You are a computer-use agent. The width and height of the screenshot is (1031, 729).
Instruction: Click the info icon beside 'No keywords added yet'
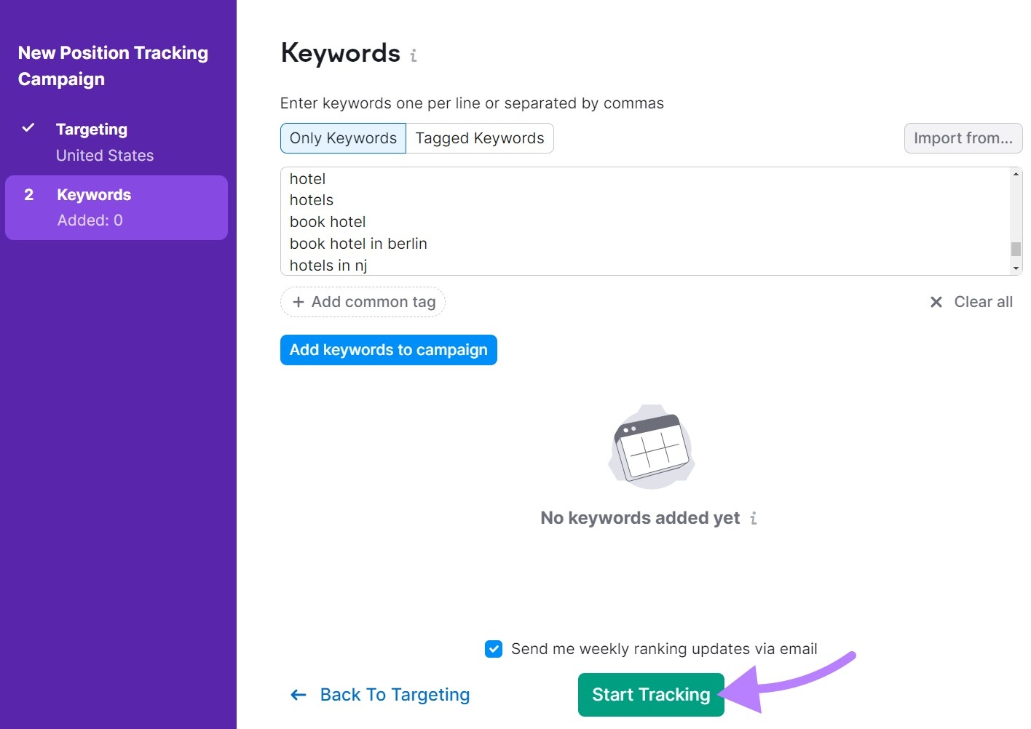point(754,518)
